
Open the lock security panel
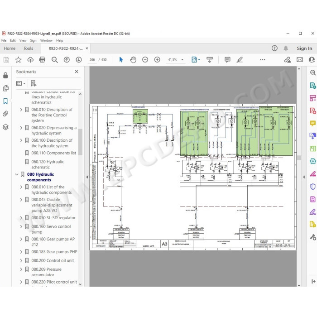(5, 76)
